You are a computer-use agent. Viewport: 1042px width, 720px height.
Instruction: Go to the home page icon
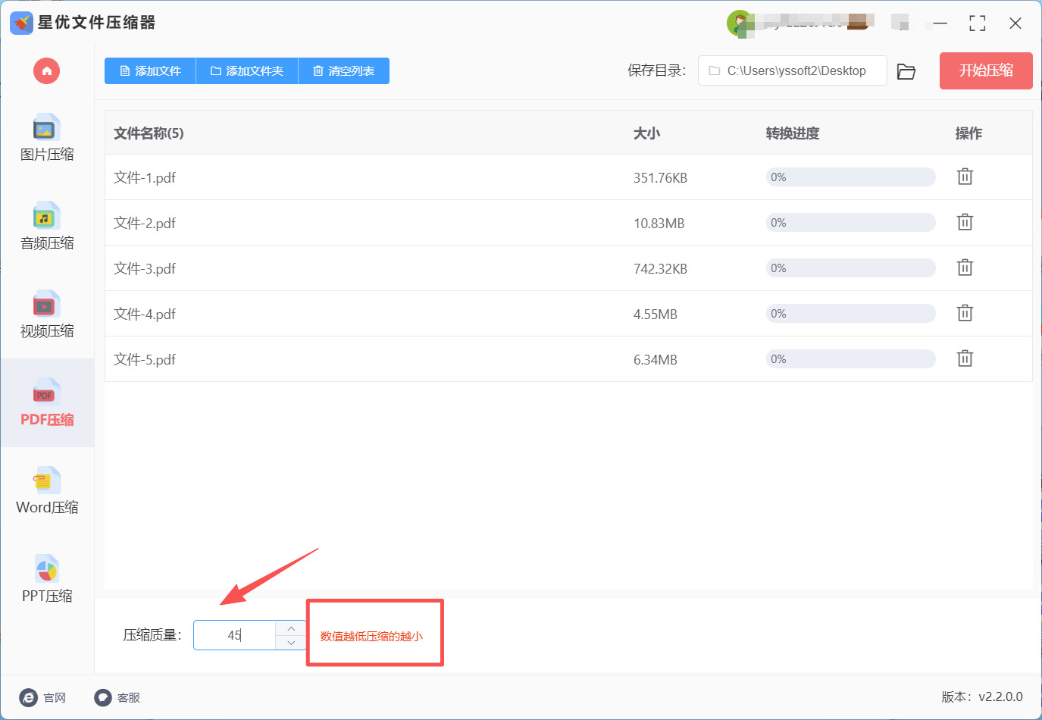[x=46, y=71]
